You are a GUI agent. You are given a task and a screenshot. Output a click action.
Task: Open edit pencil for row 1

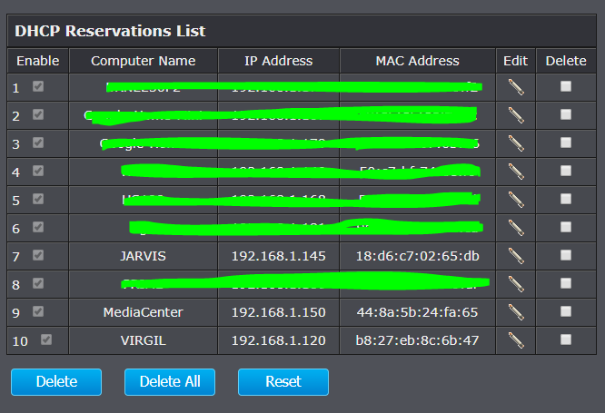(516, 87)
